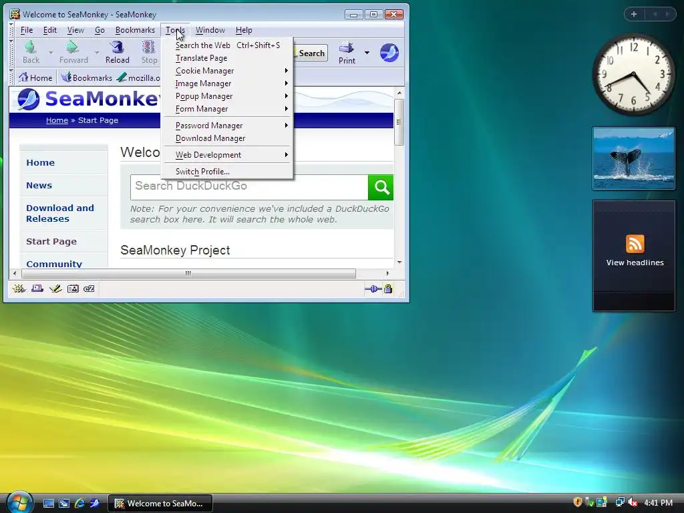Expand the Popup Manager submenu
Viewport: 684px width, 513px height.
[227, 96]
